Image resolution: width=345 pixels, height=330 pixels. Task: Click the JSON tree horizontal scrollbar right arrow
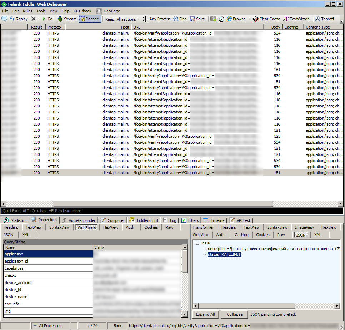tap(337, 306)
